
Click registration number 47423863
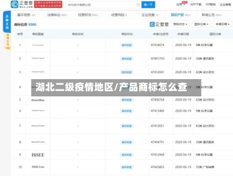click(158, 167)
